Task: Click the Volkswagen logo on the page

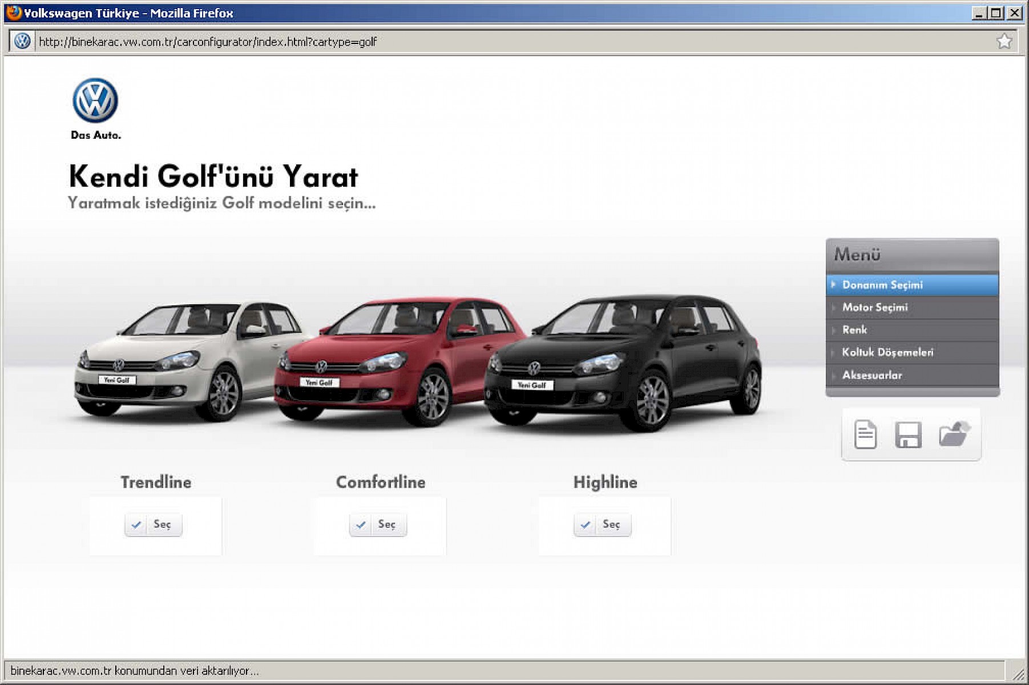Action: [x=95, y=101]
